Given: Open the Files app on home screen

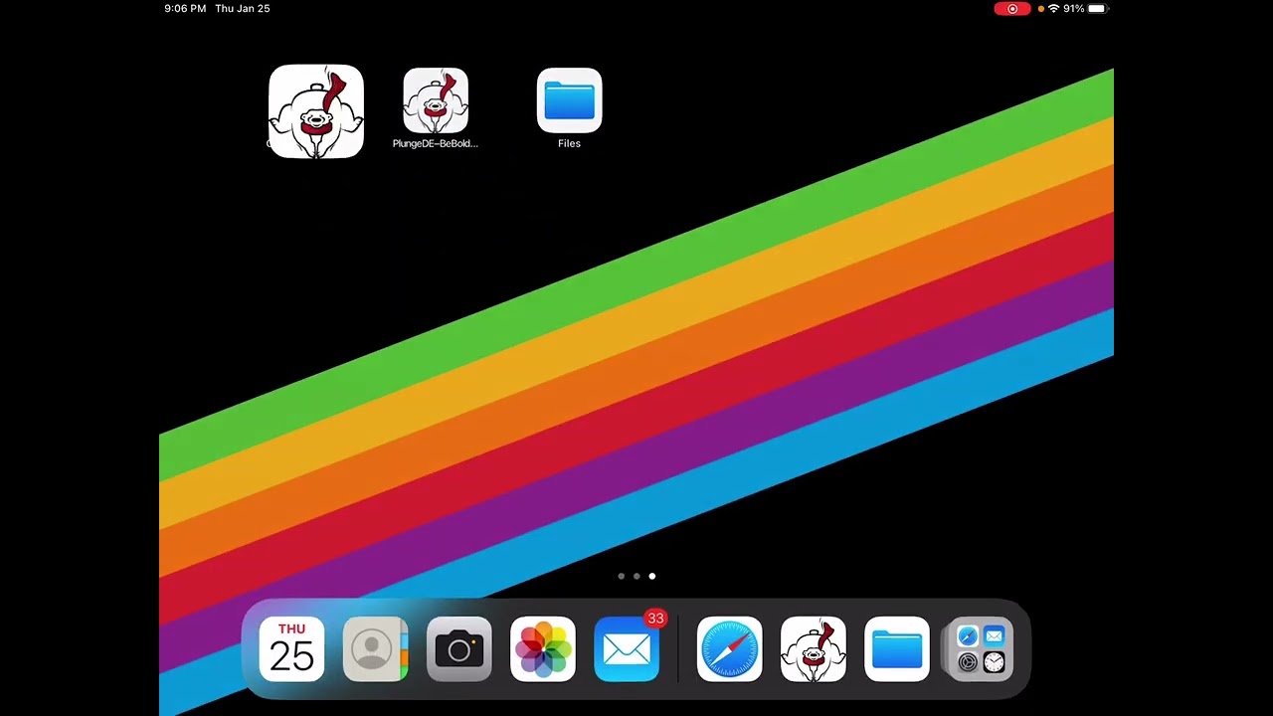Looking at the screenshot, I should coord(569,100).
